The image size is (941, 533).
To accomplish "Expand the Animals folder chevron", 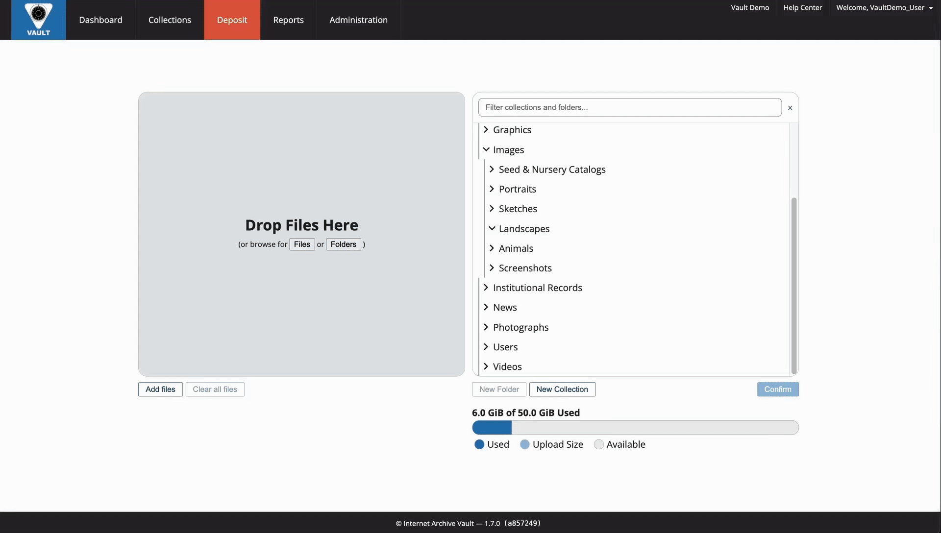I will (492, 248).
